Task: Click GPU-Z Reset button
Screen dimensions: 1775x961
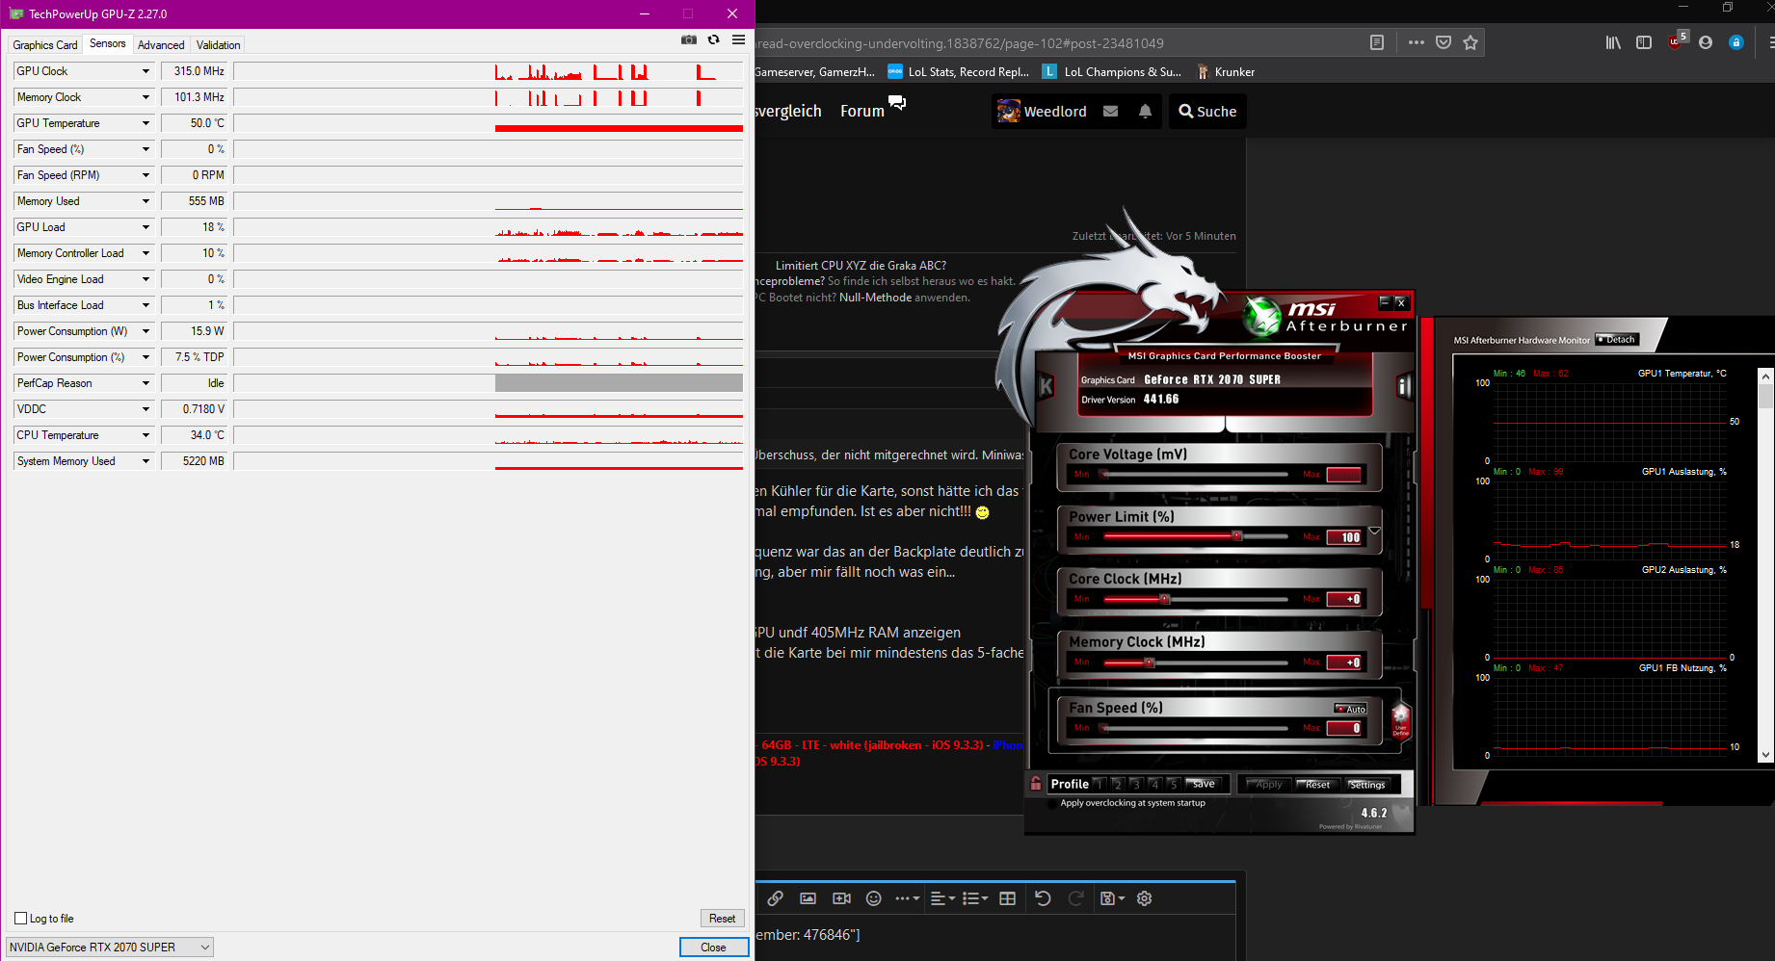Action: pos(723,919)
